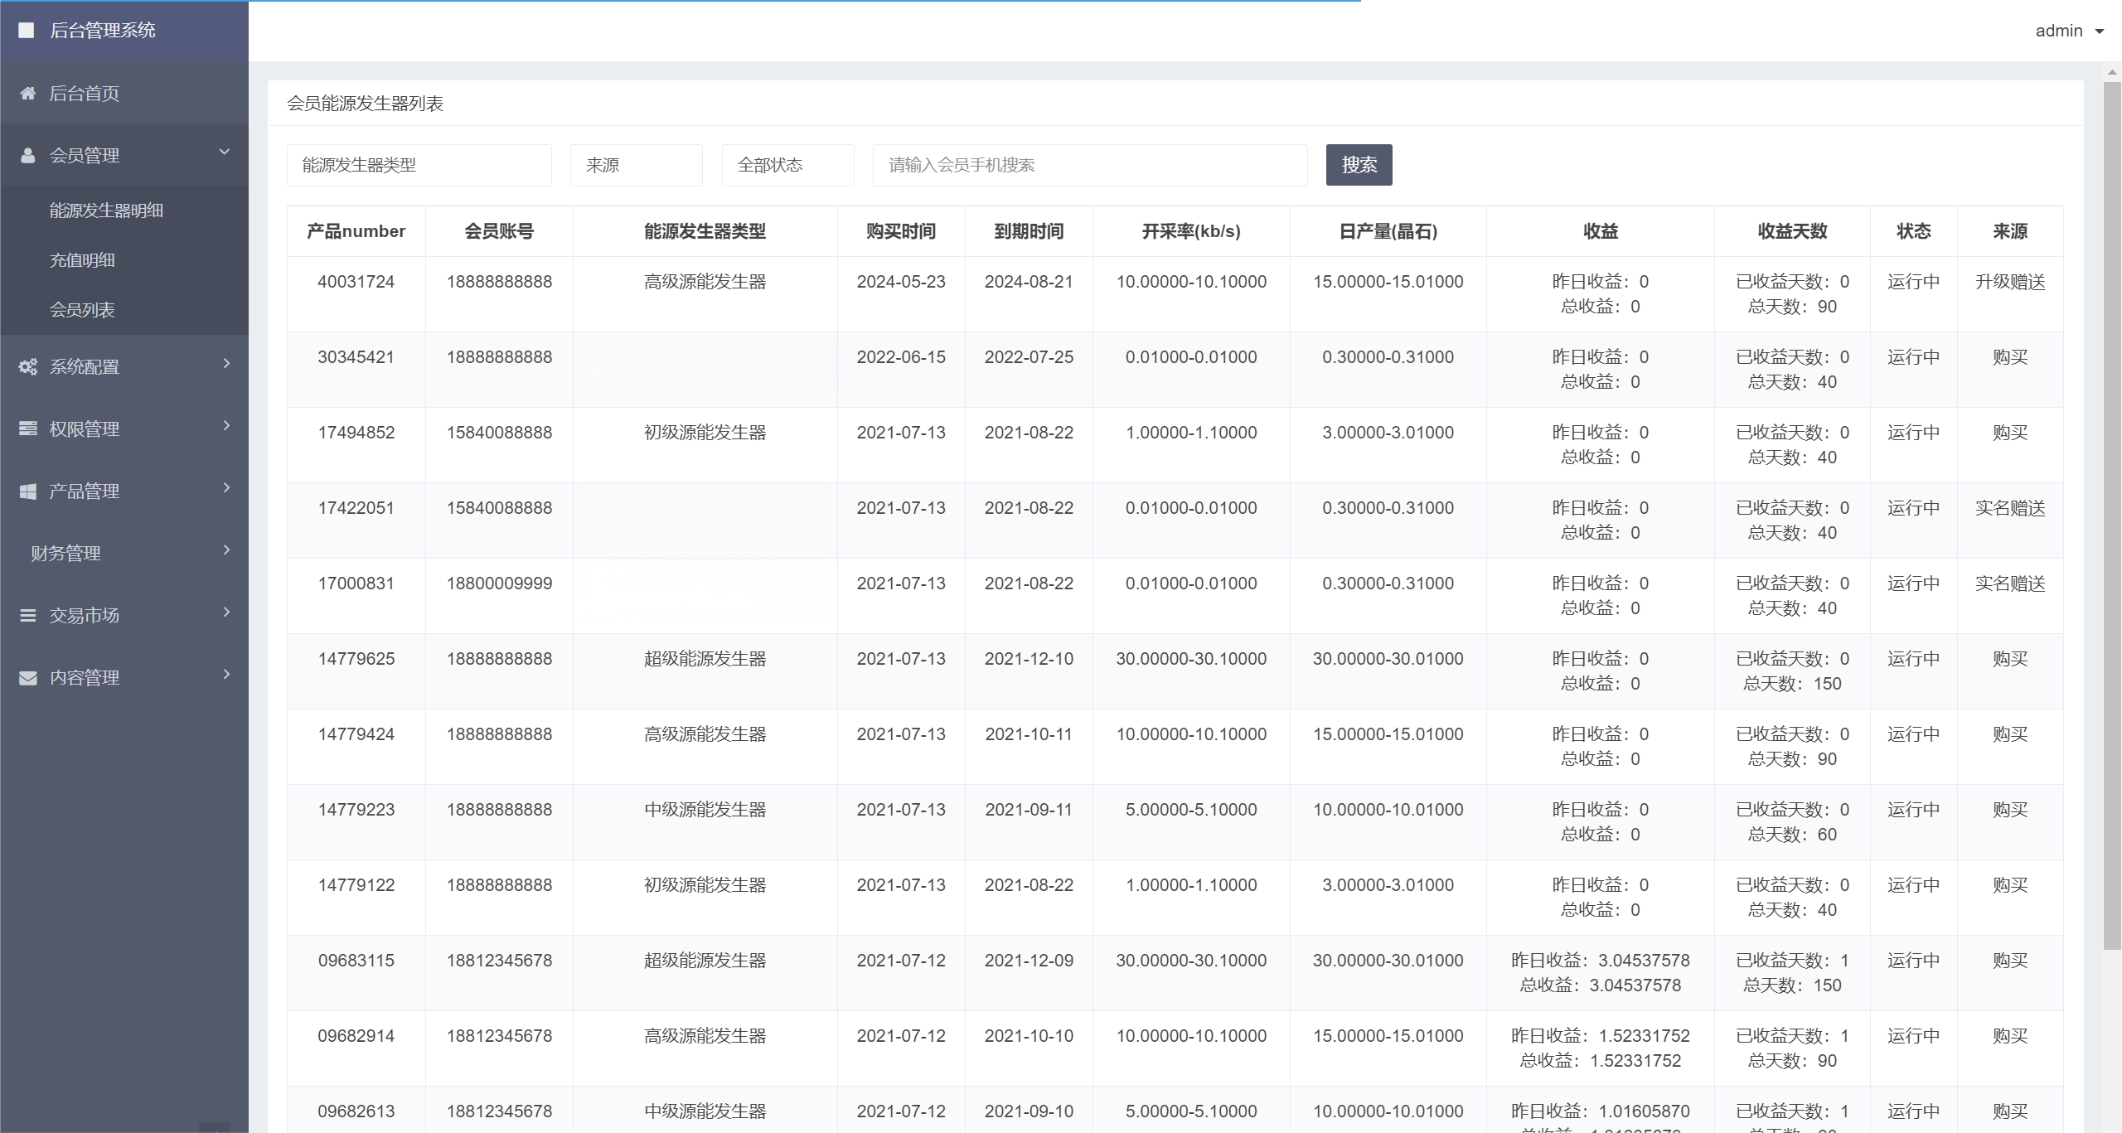Viewport: 2122px width, 1133px height.
Task: Click the user icon beside 会员管理
Action: 28,156
